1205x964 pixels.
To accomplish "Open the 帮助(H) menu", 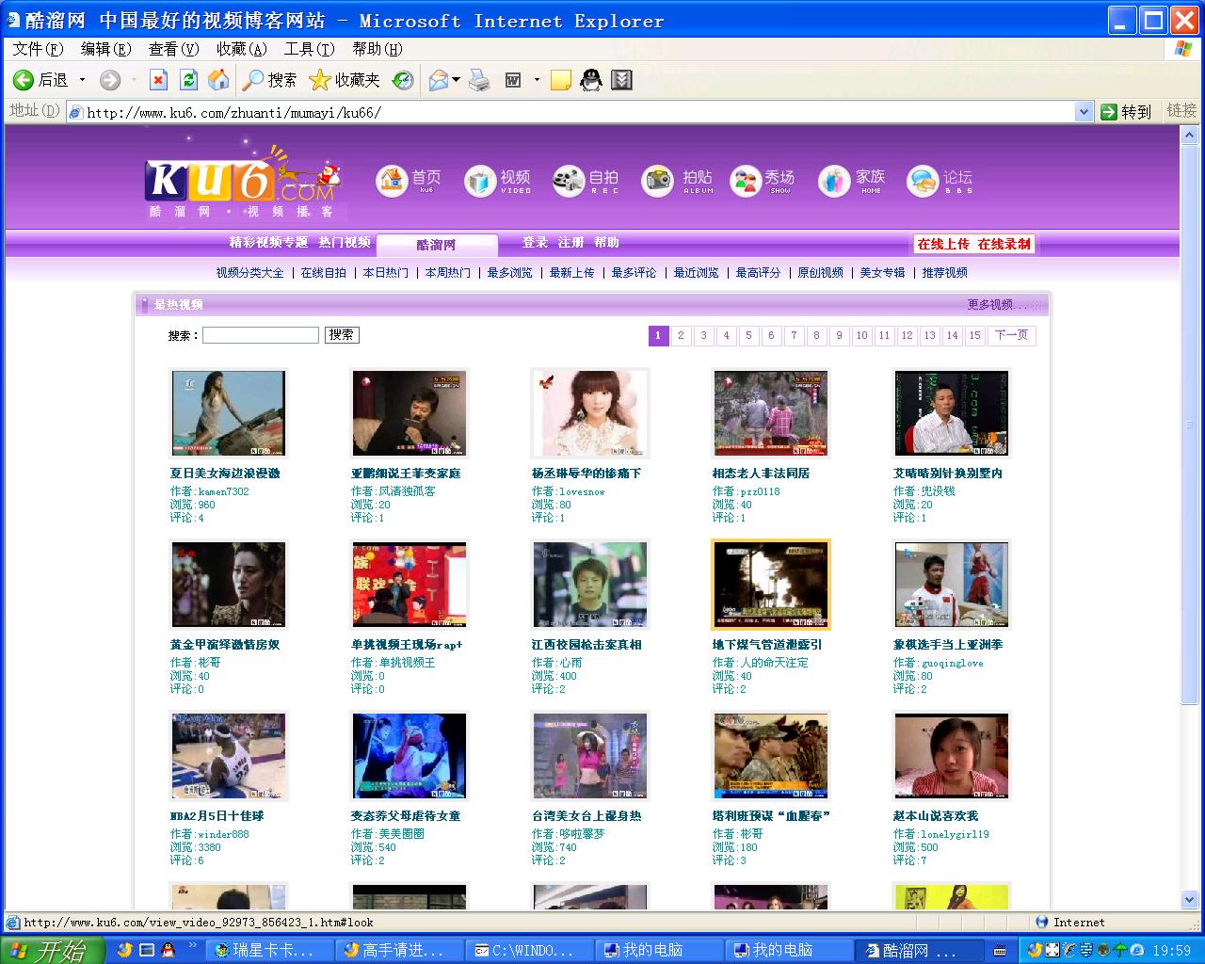I will [x=377, y=49].
